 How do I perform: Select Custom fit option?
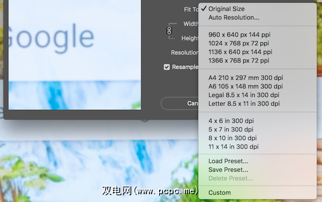pyautogui.click(x=257, y=192)
